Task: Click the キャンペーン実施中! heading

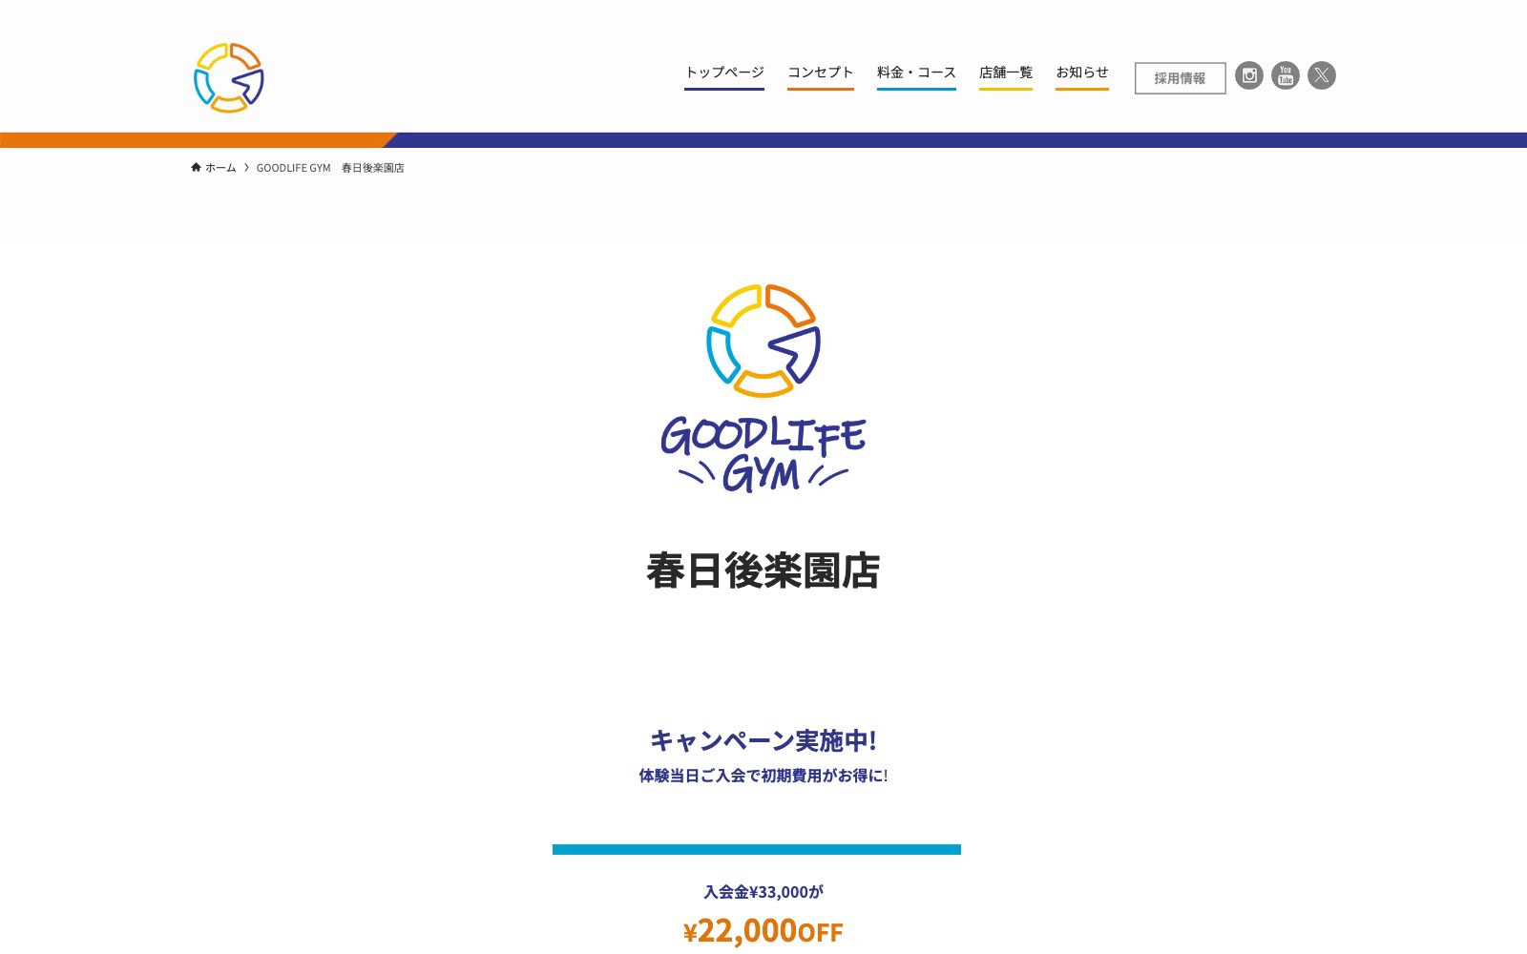Action: pos(763,740)
